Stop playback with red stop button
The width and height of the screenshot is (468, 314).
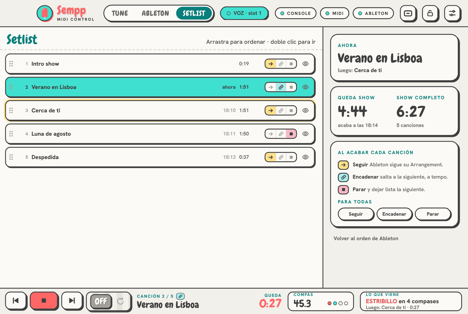pyautogui.click(x=44, y=301)
